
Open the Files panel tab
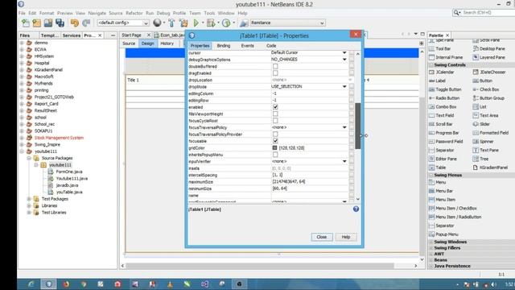tap(25, 35)
